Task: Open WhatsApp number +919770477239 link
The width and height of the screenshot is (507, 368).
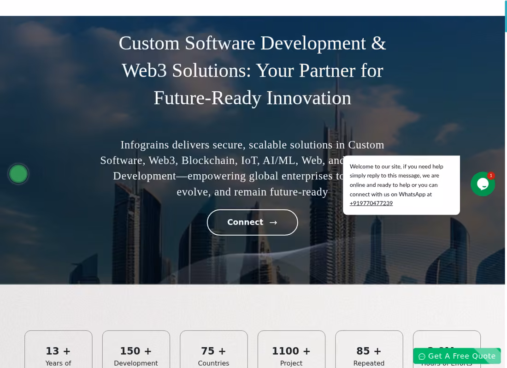Action: pos(371,203)
